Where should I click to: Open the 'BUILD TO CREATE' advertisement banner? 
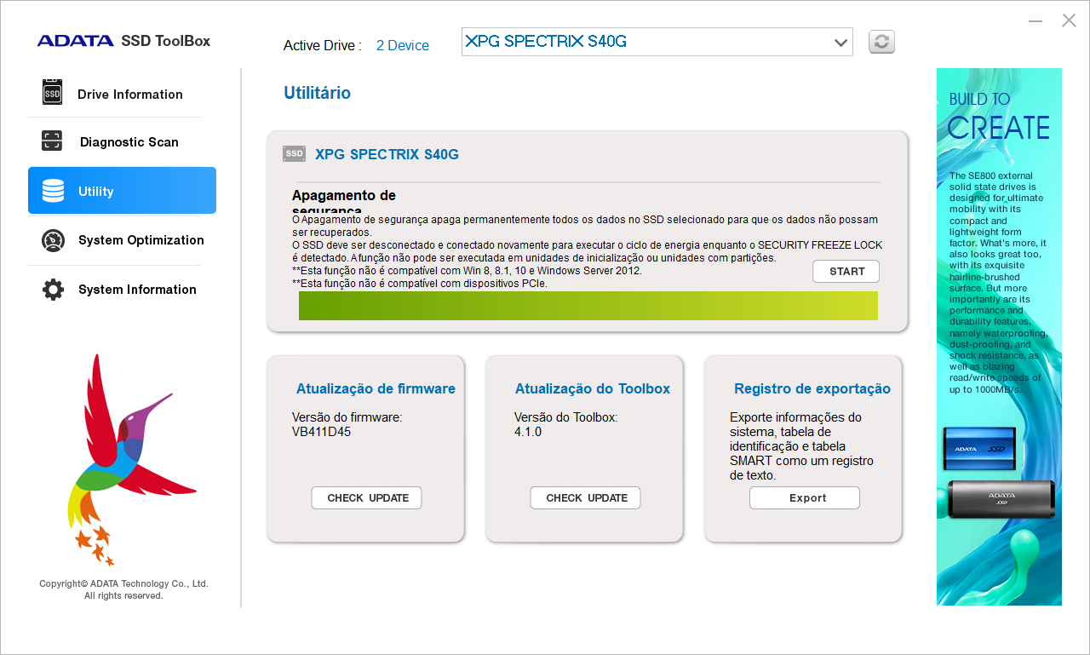(999, 337)
